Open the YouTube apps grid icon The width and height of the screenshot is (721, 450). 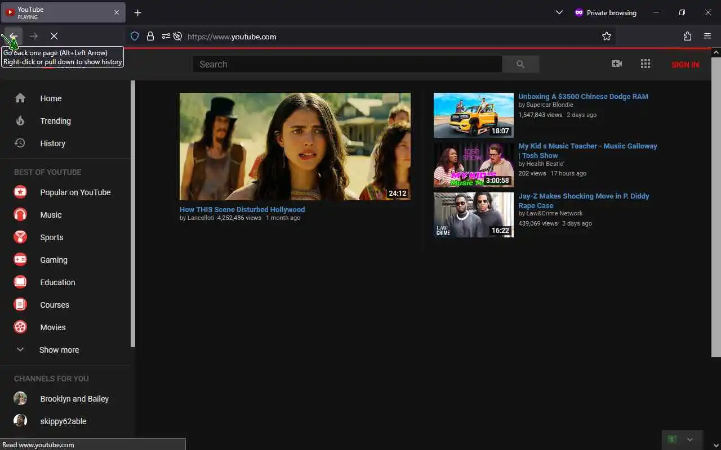(x=646, y=64)
